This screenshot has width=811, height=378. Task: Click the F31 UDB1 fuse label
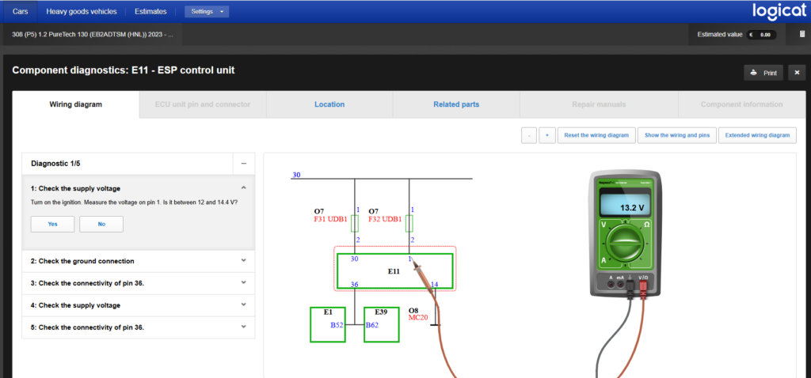[330, 219]
